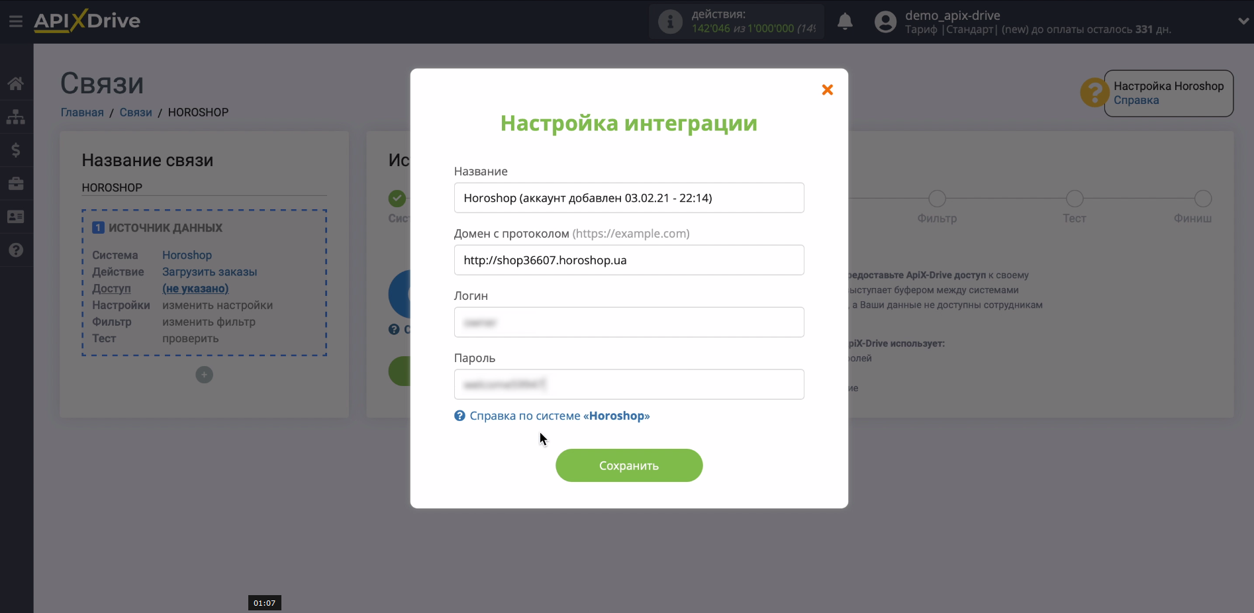Click demo_apix-drive username
Viewport: 1254px width, 613px height.
pos(952,15)
